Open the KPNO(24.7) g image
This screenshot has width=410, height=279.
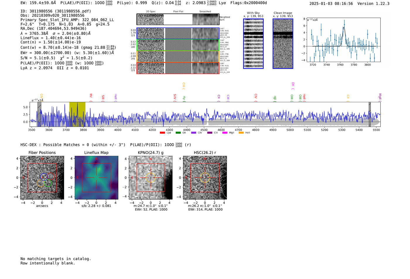[151, 177]
